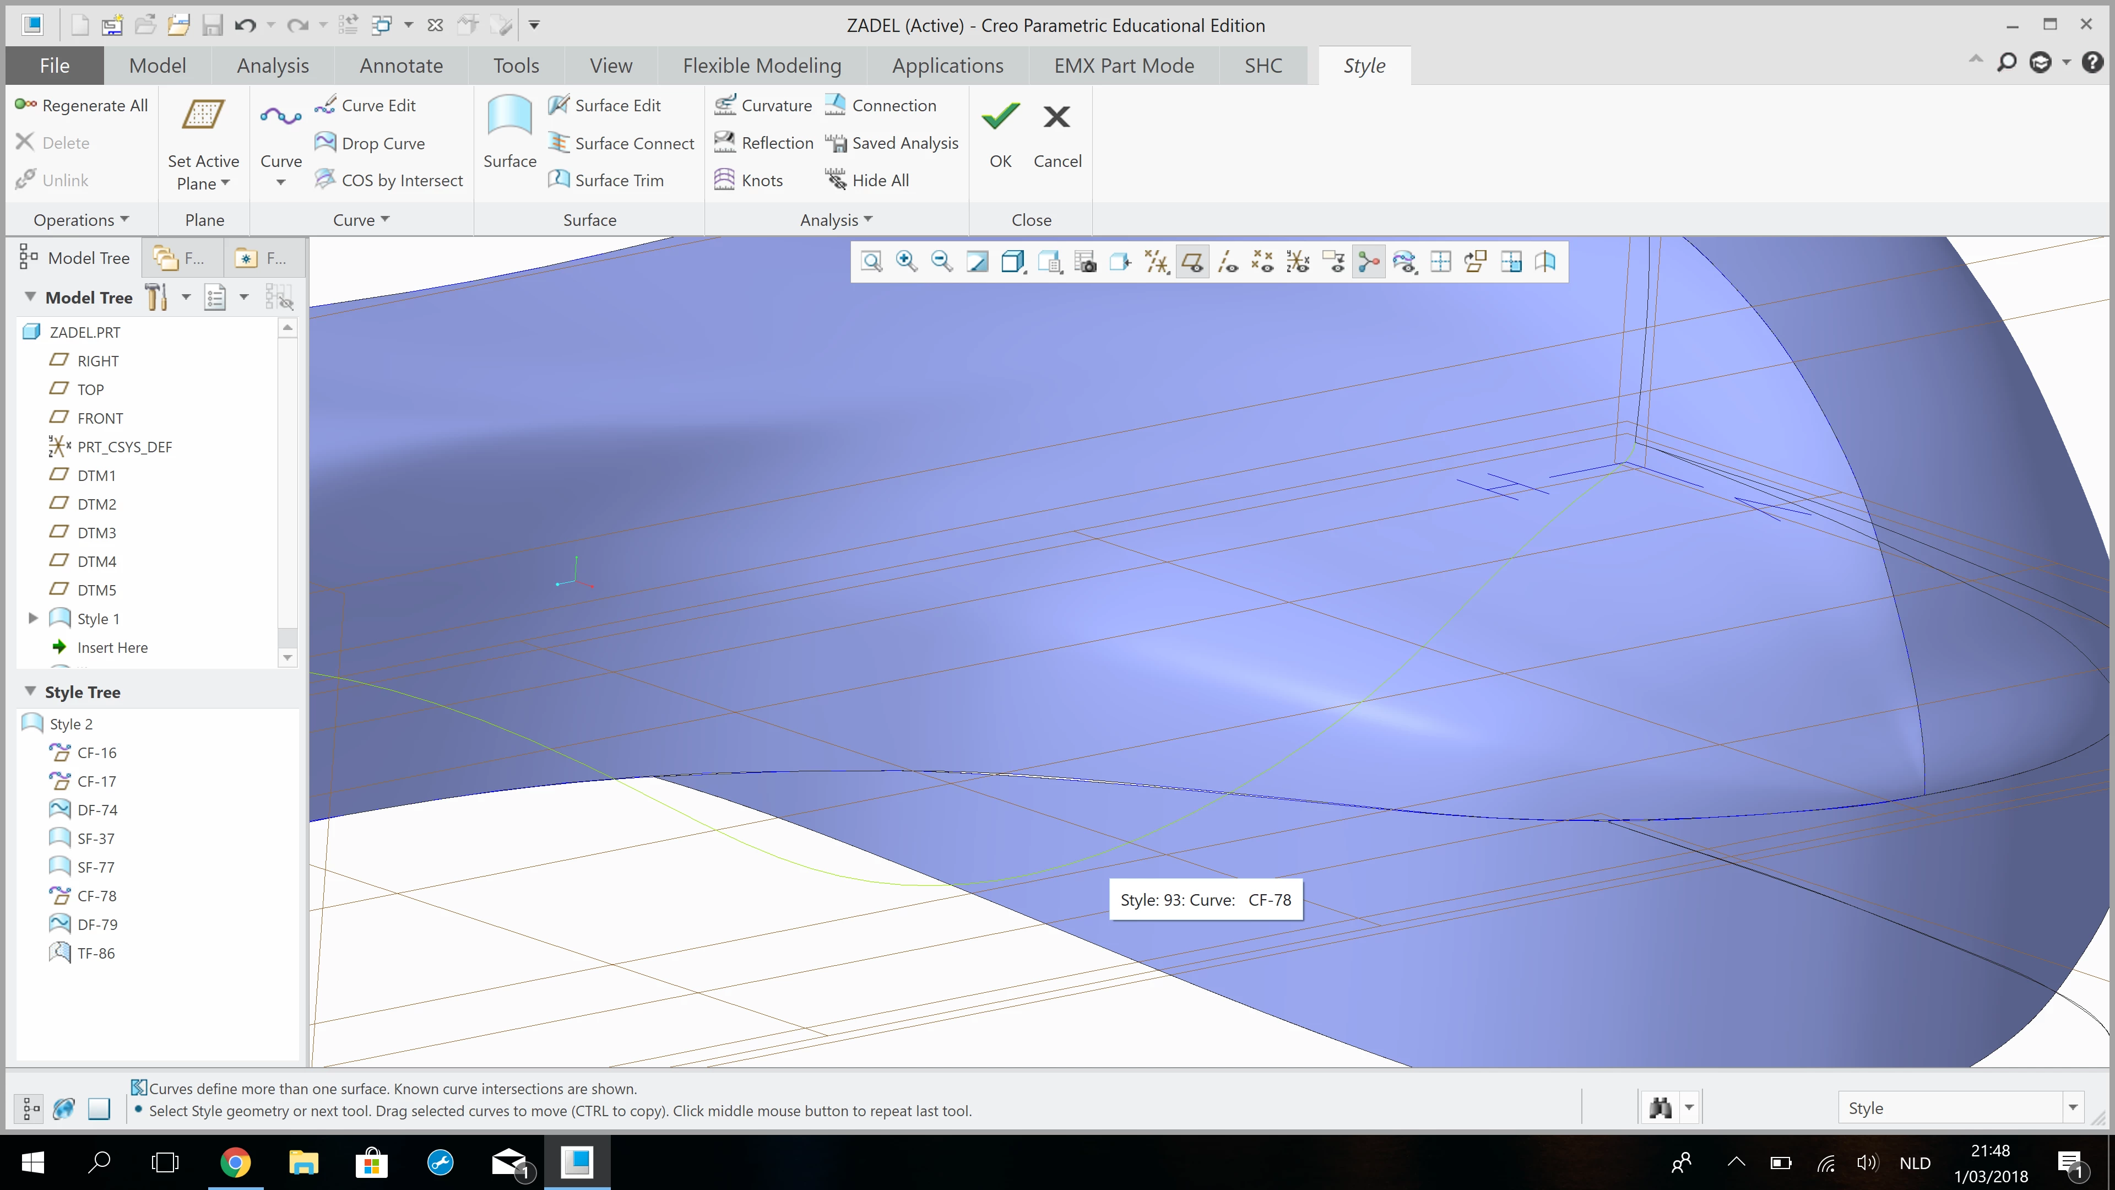Click the Close window X in quick access toolbar
The height and width of the screenshot is (1190, 2115).
click(x=435, y=25)
